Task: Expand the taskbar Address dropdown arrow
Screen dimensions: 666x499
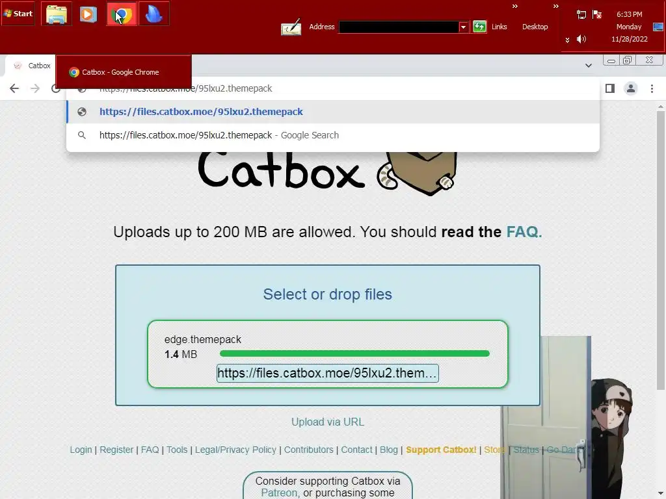Action: click(x=463, y=27)
